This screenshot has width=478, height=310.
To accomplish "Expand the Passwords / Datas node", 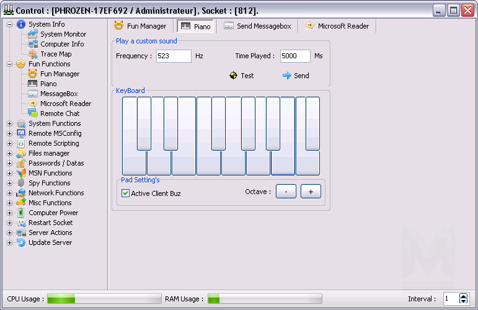I will pos(9,163).
